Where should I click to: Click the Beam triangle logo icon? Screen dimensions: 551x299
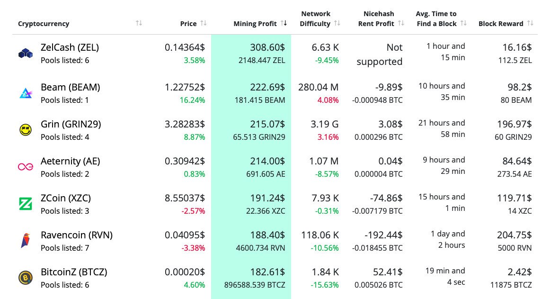tap(25, 93)
